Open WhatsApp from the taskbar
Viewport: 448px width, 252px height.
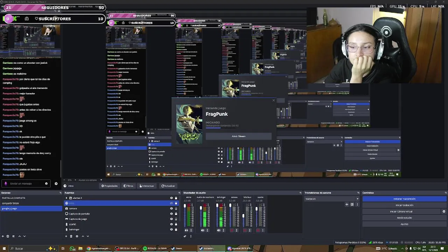point(72,248)
